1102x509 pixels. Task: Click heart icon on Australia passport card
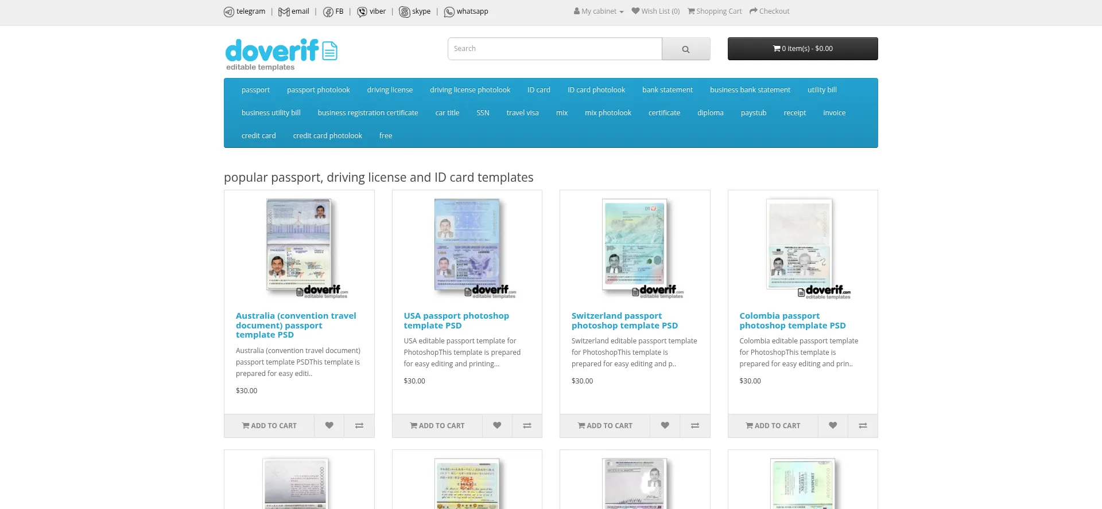[329, 425]
